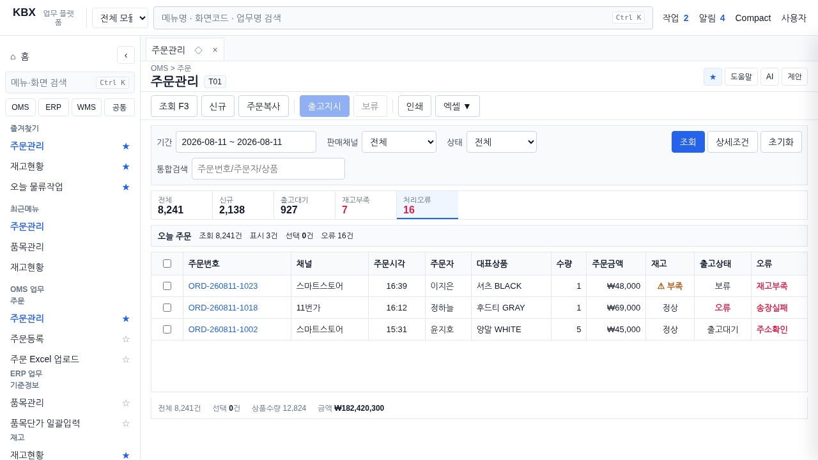Open the 판매채널 dropdown
The width and height of the screenshot is (818, 460).
pyautogui.click(x=399, y=142)
